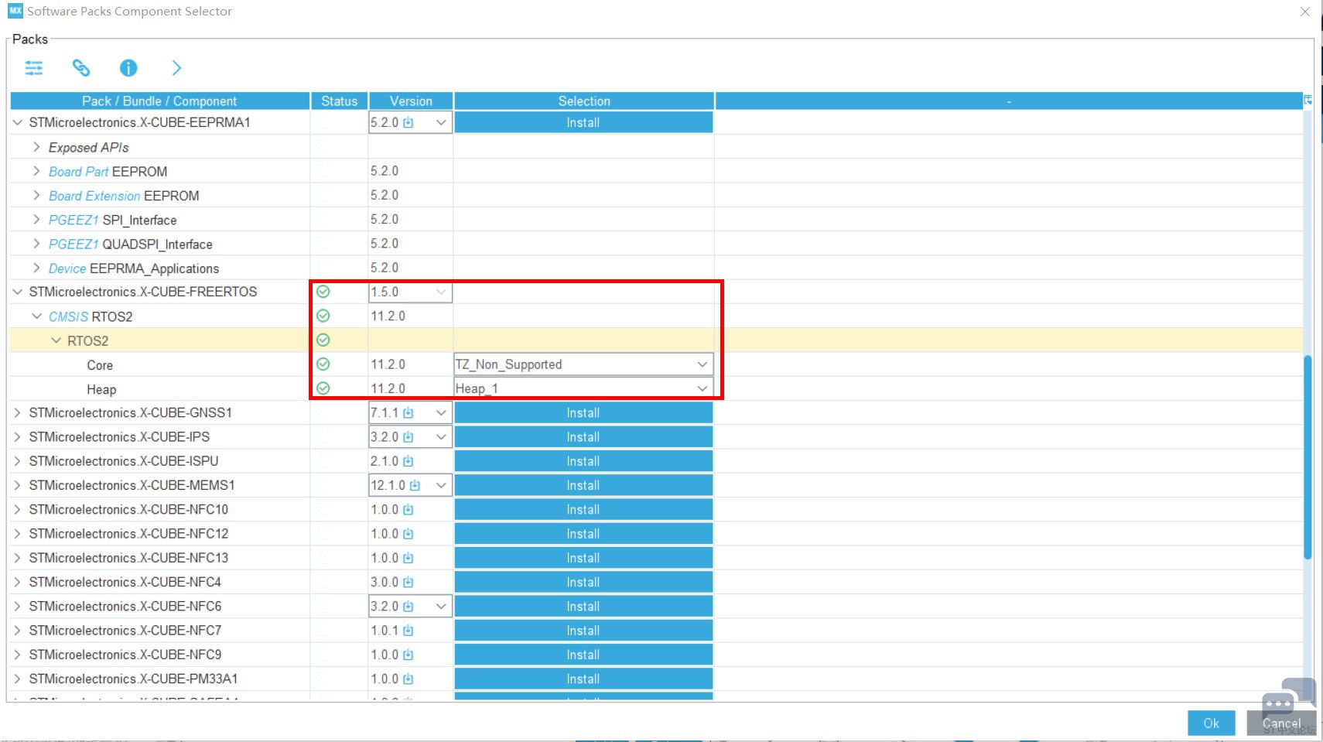The width and height of the screenshot is (1323, 742).
Task: Install the X-CUBE-IPS pack
Action: click(x=583, y=437)
